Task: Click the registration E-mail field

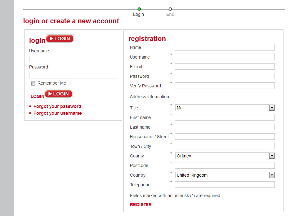Action: (x=225, y=66)
